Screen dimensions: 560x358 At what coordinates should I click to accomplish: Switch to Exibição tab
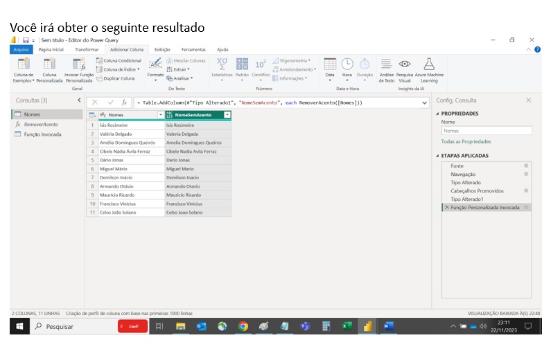(162, 50)
